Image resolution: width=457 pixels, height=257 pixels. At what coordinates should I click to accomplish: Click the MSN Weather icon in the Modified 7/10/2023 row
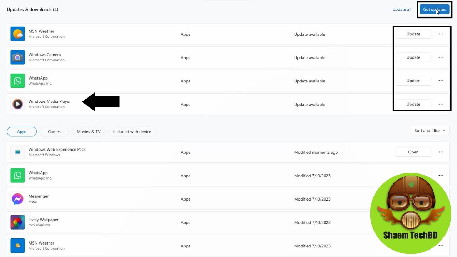tap(17, 246)
